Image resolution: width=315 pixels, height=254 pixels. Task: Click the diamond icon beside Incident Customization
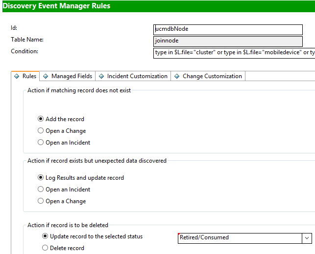coord(101,76)
